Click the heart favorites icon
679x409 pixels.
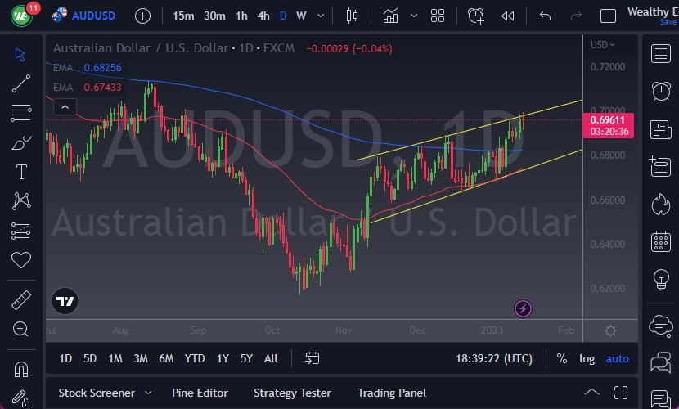[20, 260]
